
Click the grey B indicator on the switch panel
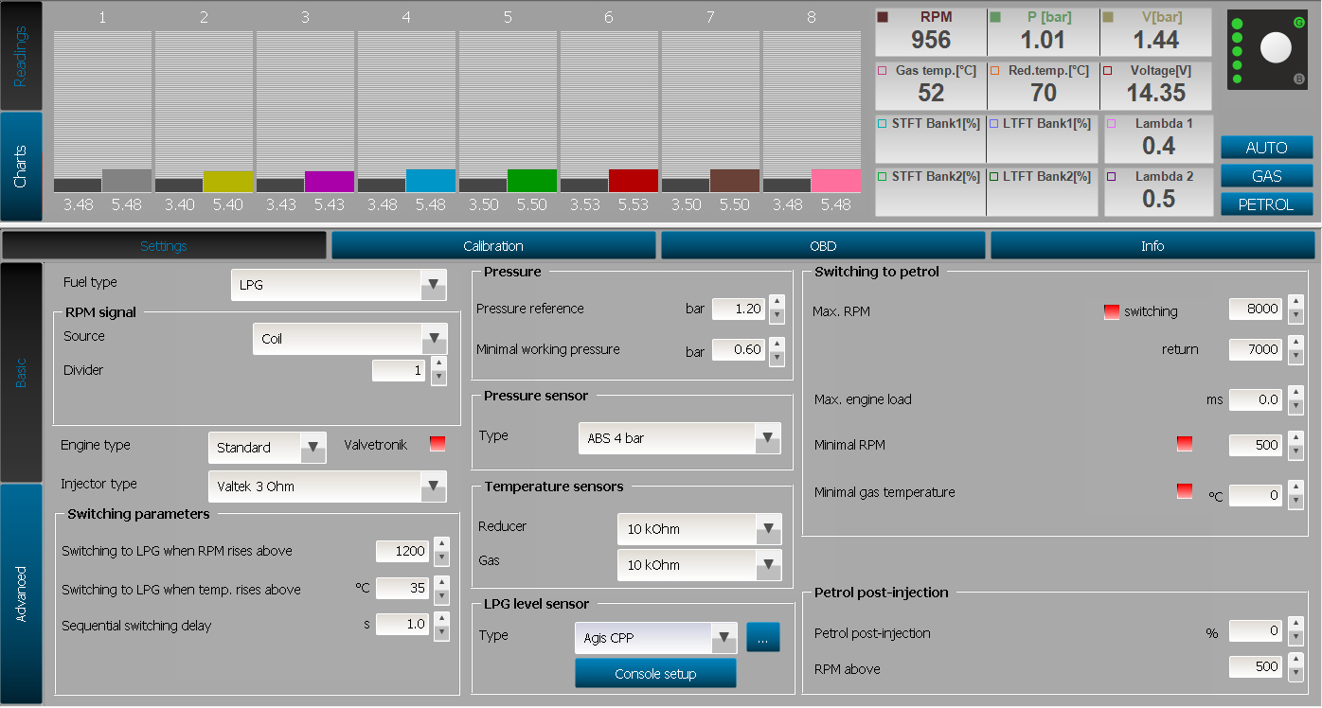tap(1299, 80)
